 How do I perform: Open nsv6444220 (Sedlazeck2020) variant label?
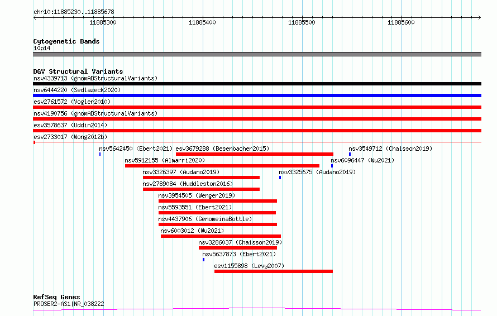pyautogui.click(x=77, y=90)
